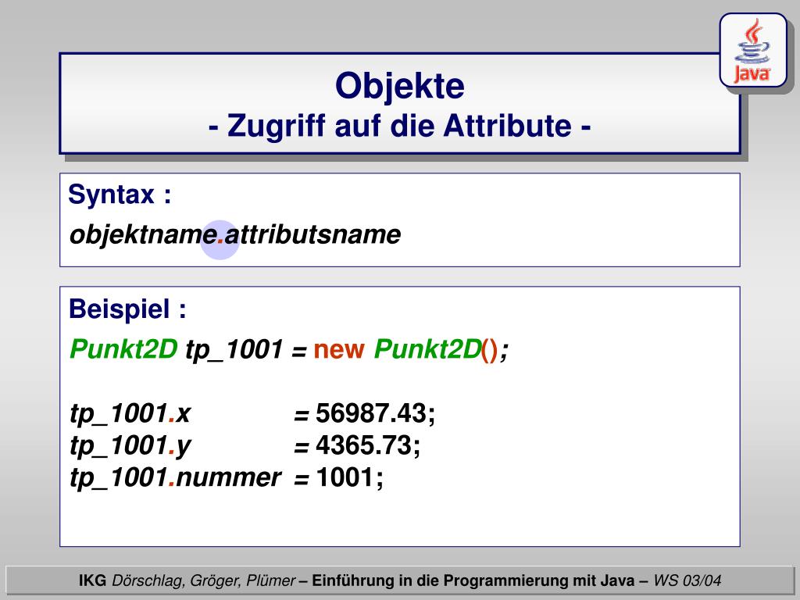Click the footer text 'WS 03/04'
Screen dimensions: 800x600
click(x=687, y=580)
